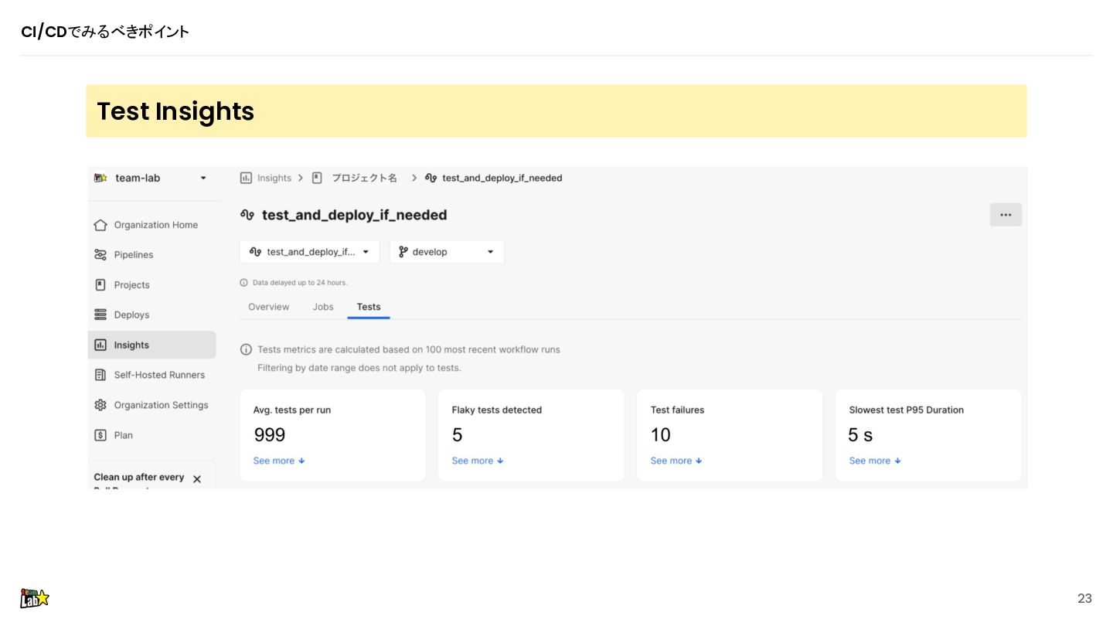
Task: Open the team-lab organization switcher dropdown
Action: [151, 178]
